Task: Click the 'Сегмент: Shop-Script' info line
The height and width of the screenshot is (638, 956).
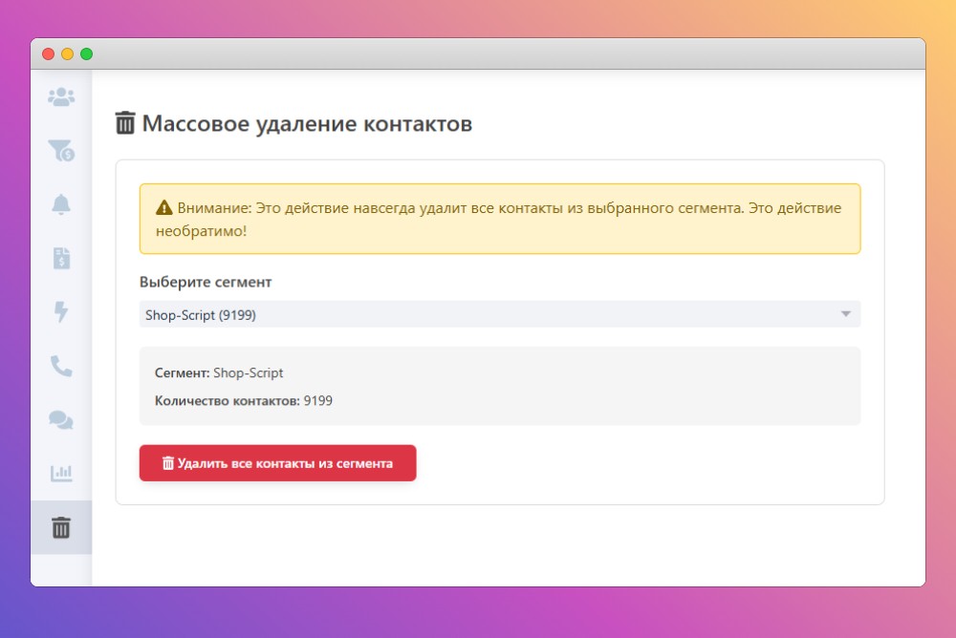Action: [x=219, y=373]
